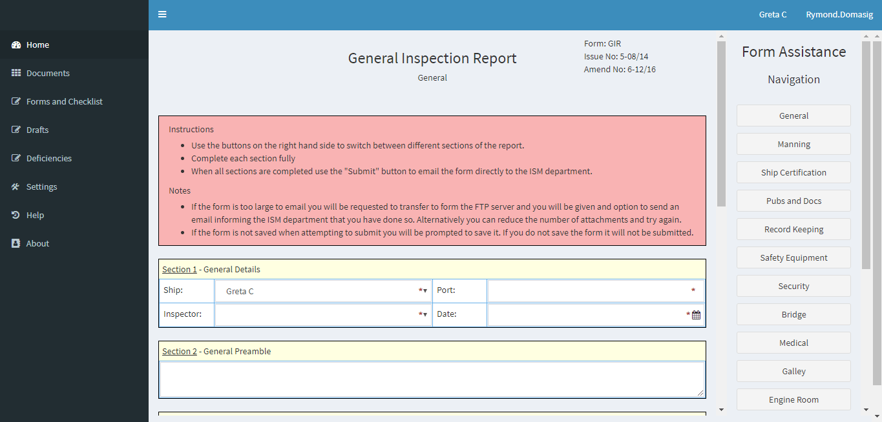Click into the Date input field
Viewport: 882px width, 422px height.
596,315
